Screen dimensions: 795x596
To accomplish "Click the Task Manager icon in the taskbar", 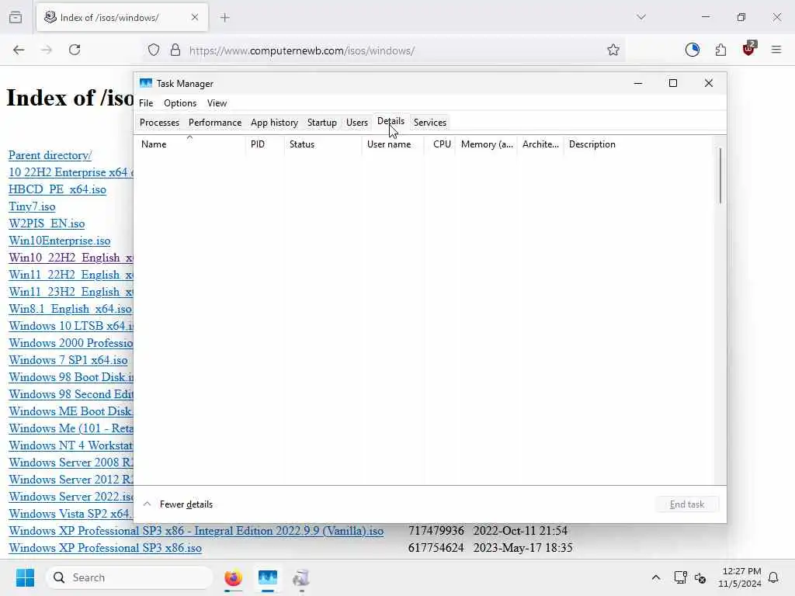I will click(x=268, y=577).
